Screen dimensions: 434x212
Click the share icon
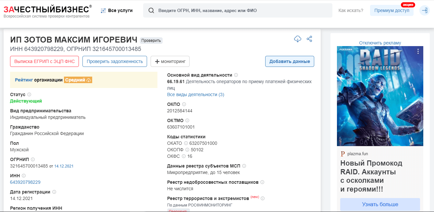(309, 39)
